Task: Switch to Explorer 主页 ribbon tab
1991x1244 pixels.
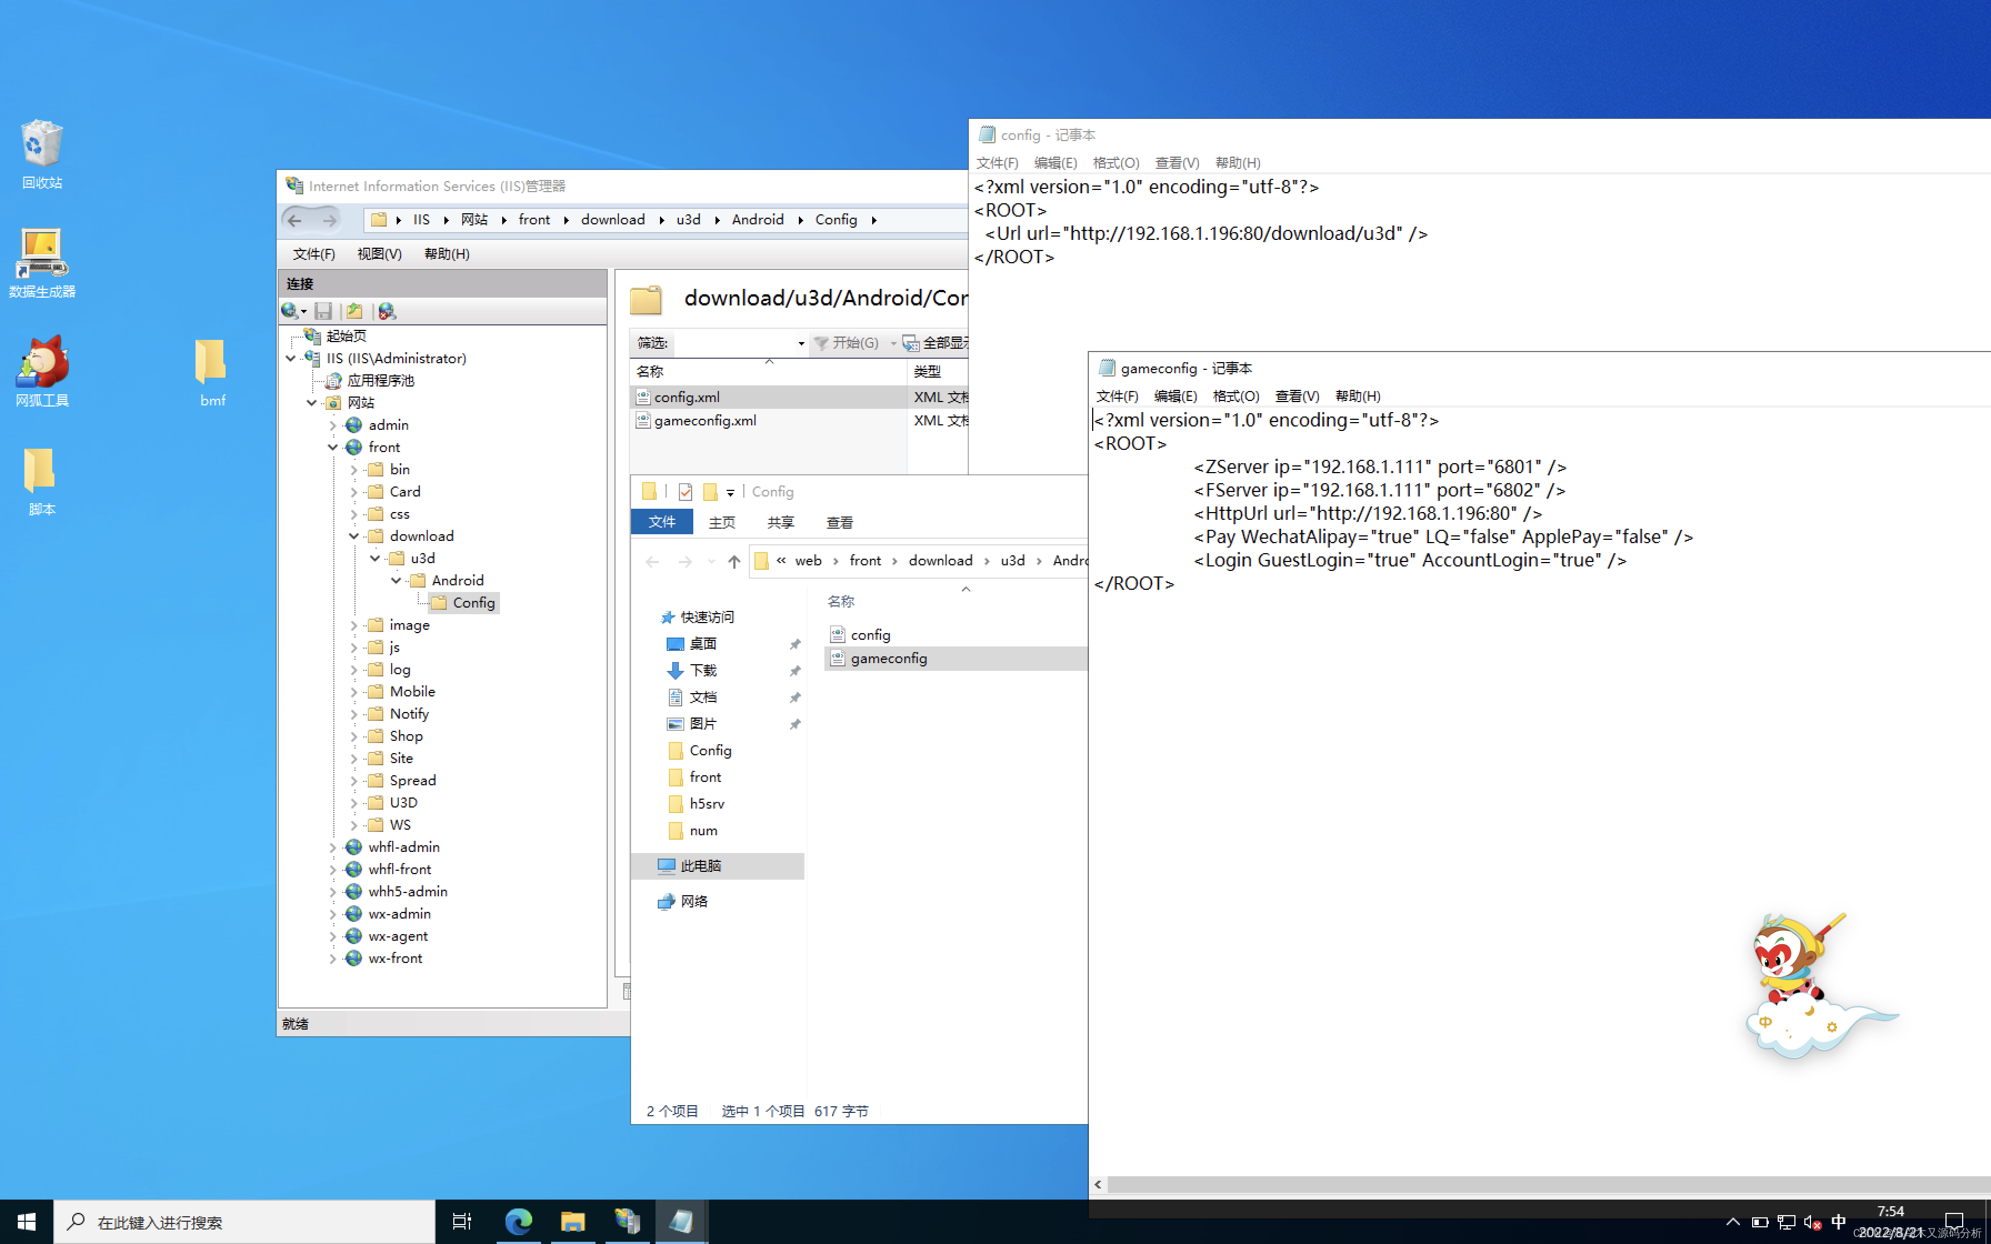Action: coord(722,523)
